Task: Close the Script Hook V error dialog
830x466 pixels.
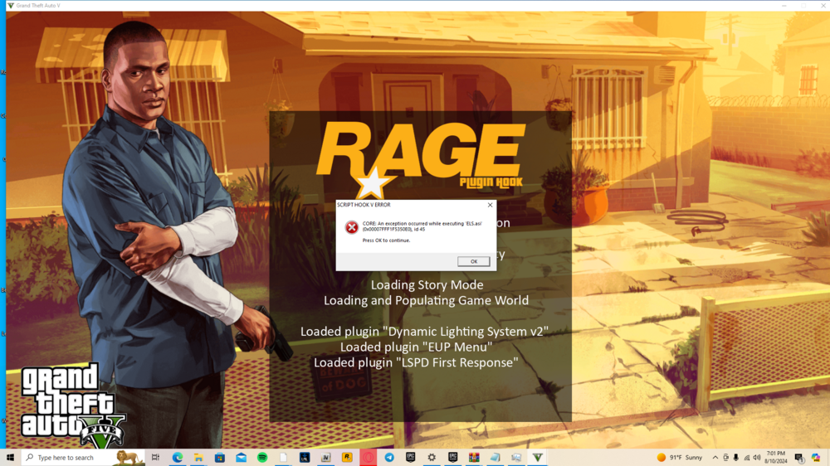Action: (x=490, y=206)
